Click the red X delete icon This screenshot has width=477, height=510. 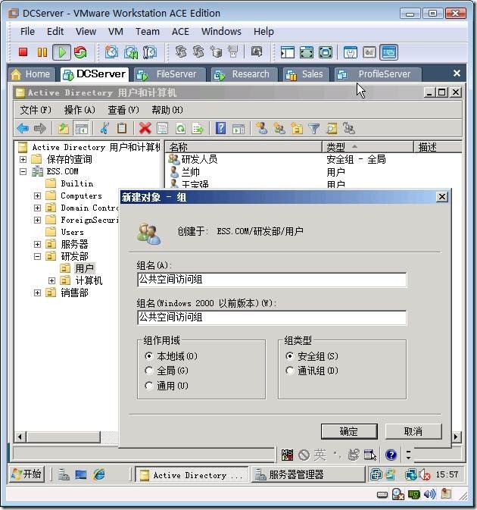(145, 129)
